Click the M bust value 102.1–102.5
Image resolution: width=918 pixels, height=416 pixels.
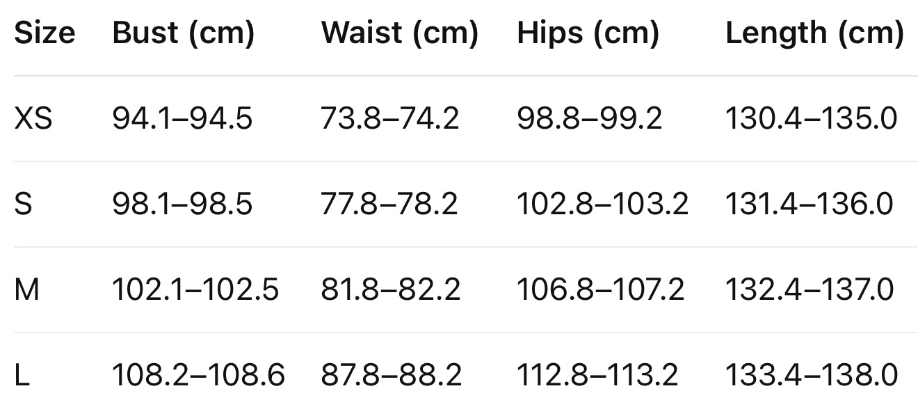coord(195,289)
